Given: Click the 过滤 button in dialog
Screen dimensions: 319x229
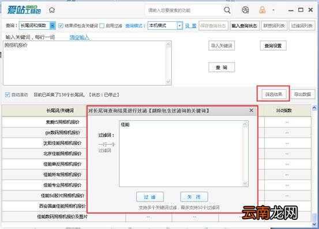Looking at the screenshot, I should (x=150, y=197).
